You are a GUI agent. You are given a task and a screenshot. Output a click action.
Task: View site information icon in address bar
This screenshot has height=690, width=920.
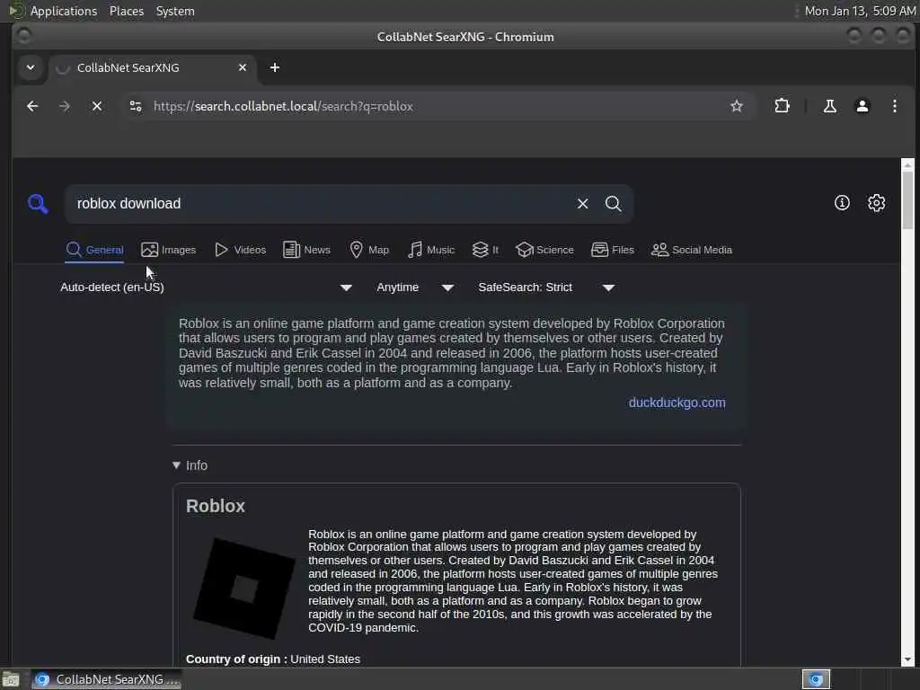point(136,106)
